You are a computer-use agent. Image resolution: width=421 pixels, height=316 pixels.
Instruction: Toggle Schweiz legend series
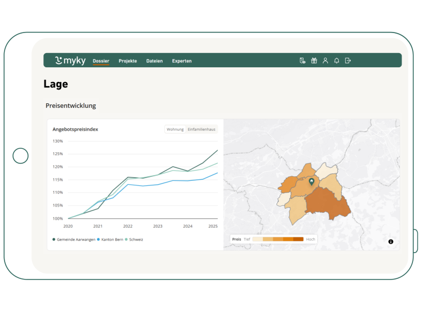pyautogui.click(x=135, y=240)
